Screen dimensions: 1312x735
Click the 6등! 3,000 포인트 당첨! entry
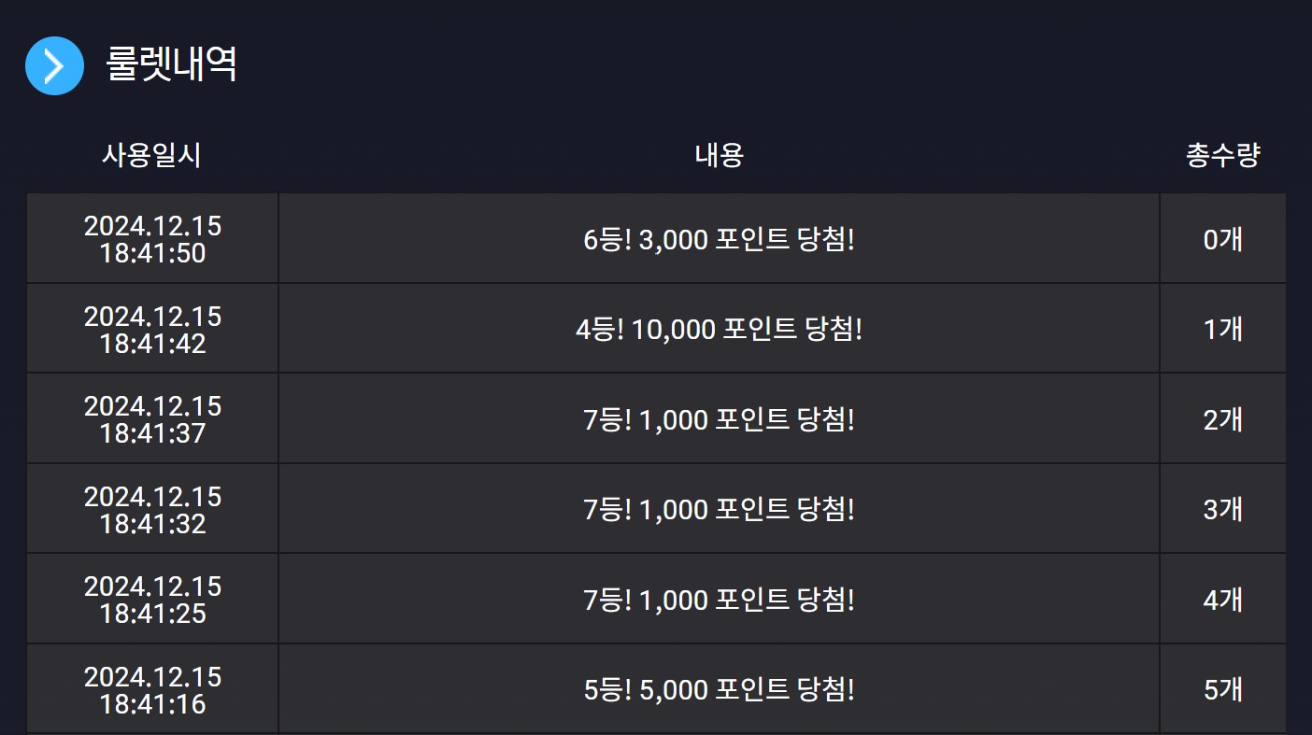[719, 240]
